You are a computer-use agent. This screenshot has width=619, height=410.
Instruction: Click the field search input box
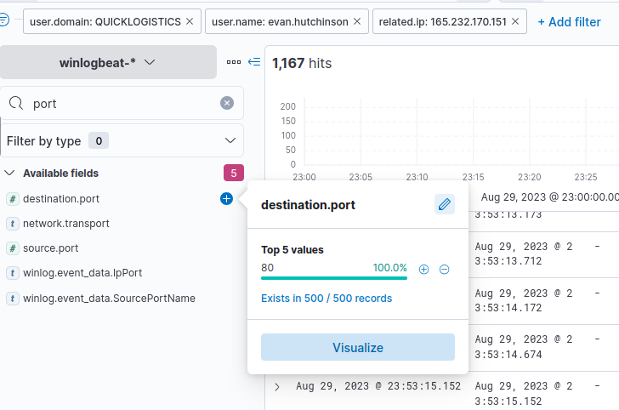point(119,103)
